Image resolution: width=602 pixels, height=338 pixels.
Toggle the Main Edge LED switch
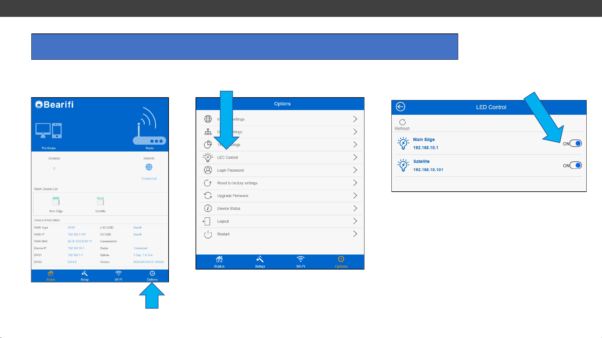[x=575, y=144]
